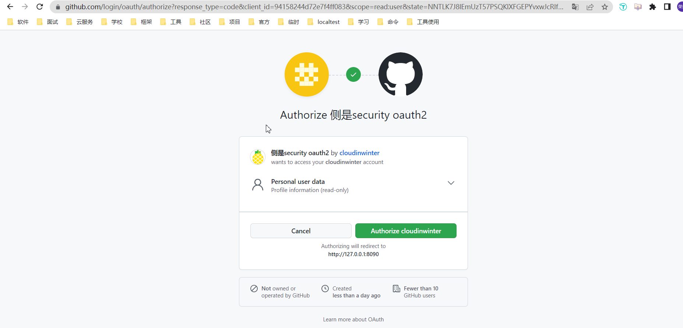Open the 官方 bookmark folder
The height and width of the screenshot is (328, 683).
tap(259, 22)
